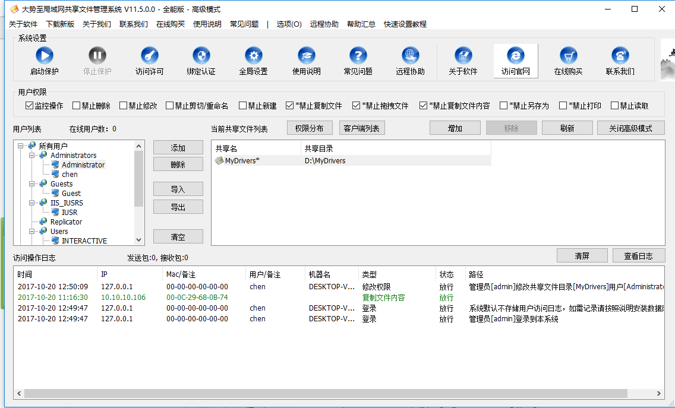This screenshot has width=675, height=408.
Task: Click the 刷新 button
Action: pyautogui.click(x=567, y=128)
